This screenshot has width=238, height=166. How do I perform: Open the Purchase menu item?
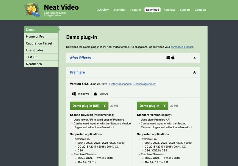[169, 10]
